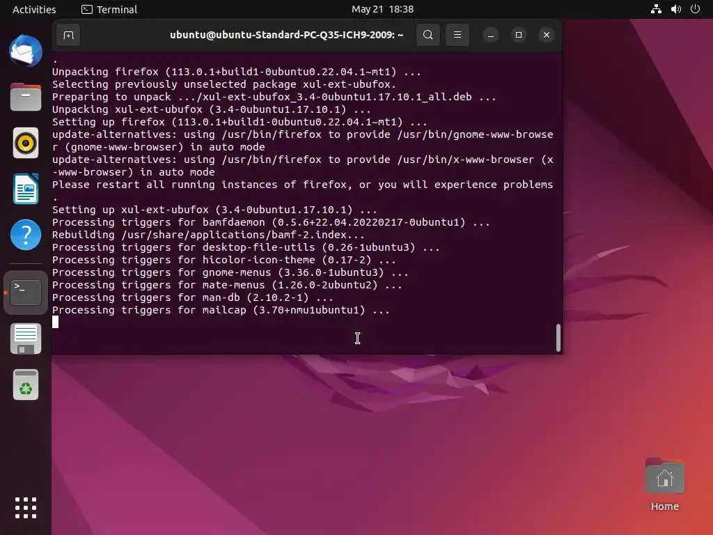Click the terminal title bar text
The height and width of the screenshot is (535, 713).
(286, 35)
